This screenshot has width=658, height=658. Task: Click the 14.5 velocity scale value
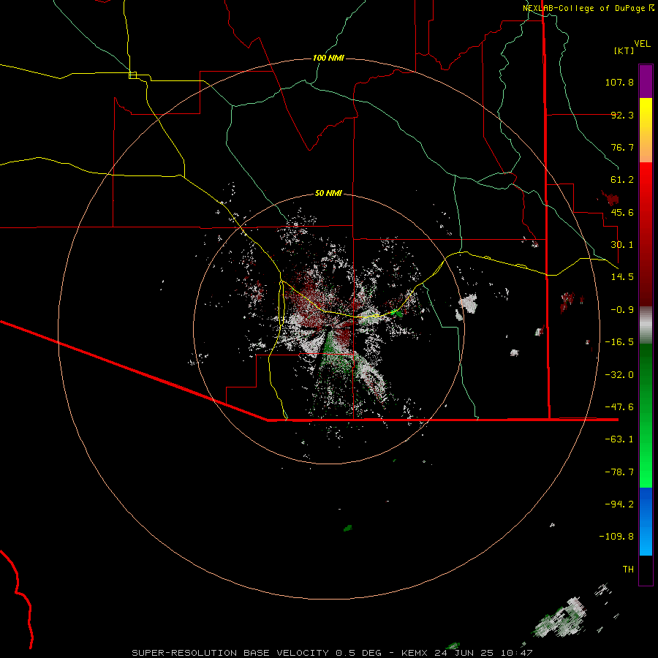pyautogui.click(x=622, y=277)
